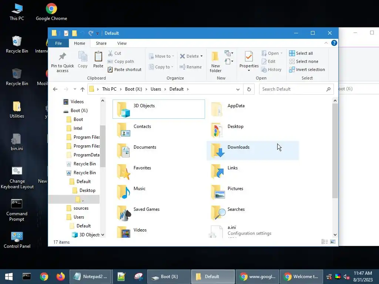Switch to Details view layout icon

324,242
